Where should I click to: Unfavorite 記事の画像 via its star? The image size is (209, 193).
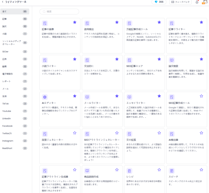click(x=75, y=22)
